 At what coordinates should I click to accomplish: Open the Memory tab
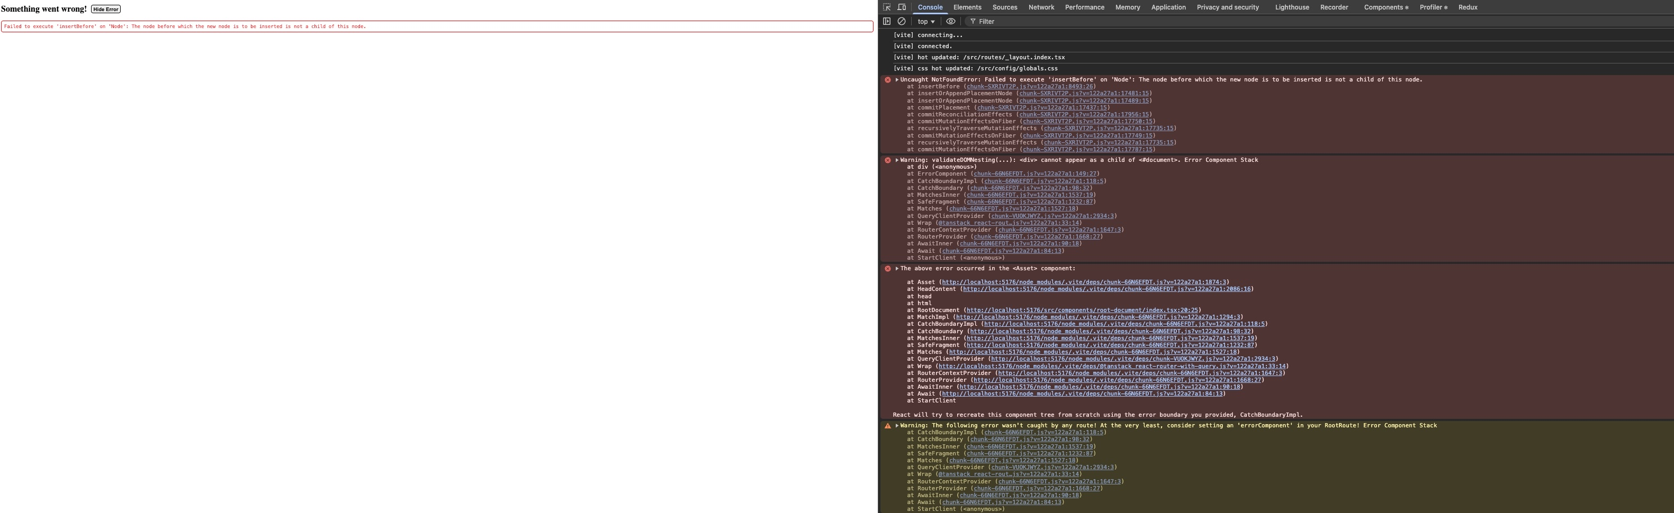pyautogui.click(x=1128, y=7)
